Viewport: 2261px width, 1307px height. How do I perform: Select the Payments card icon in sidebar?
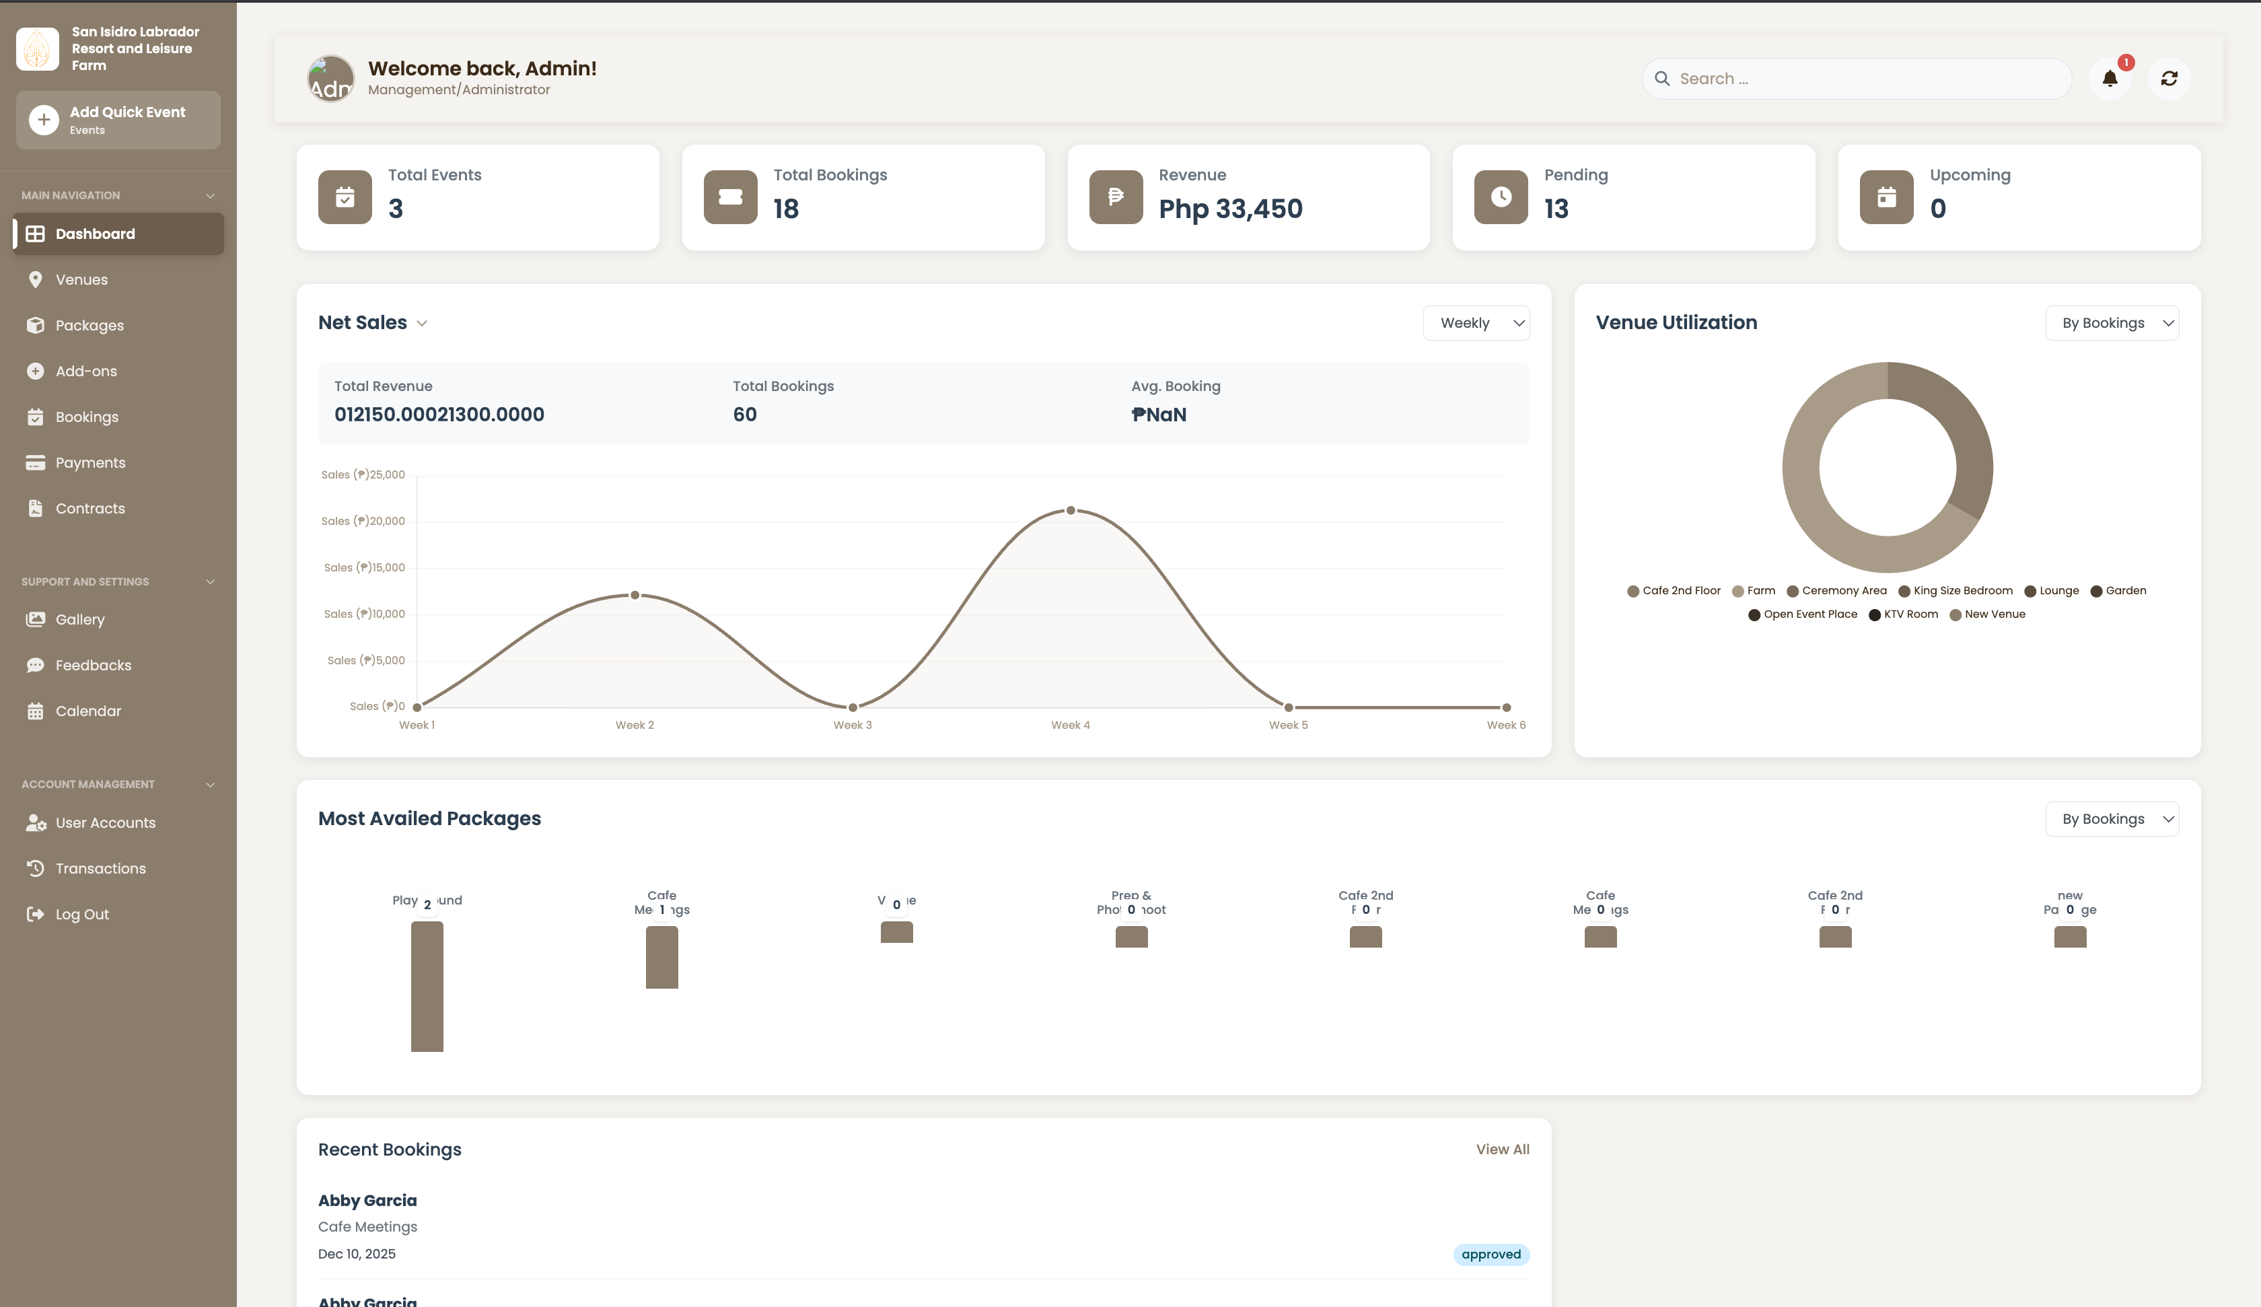[x=36, y=462]
